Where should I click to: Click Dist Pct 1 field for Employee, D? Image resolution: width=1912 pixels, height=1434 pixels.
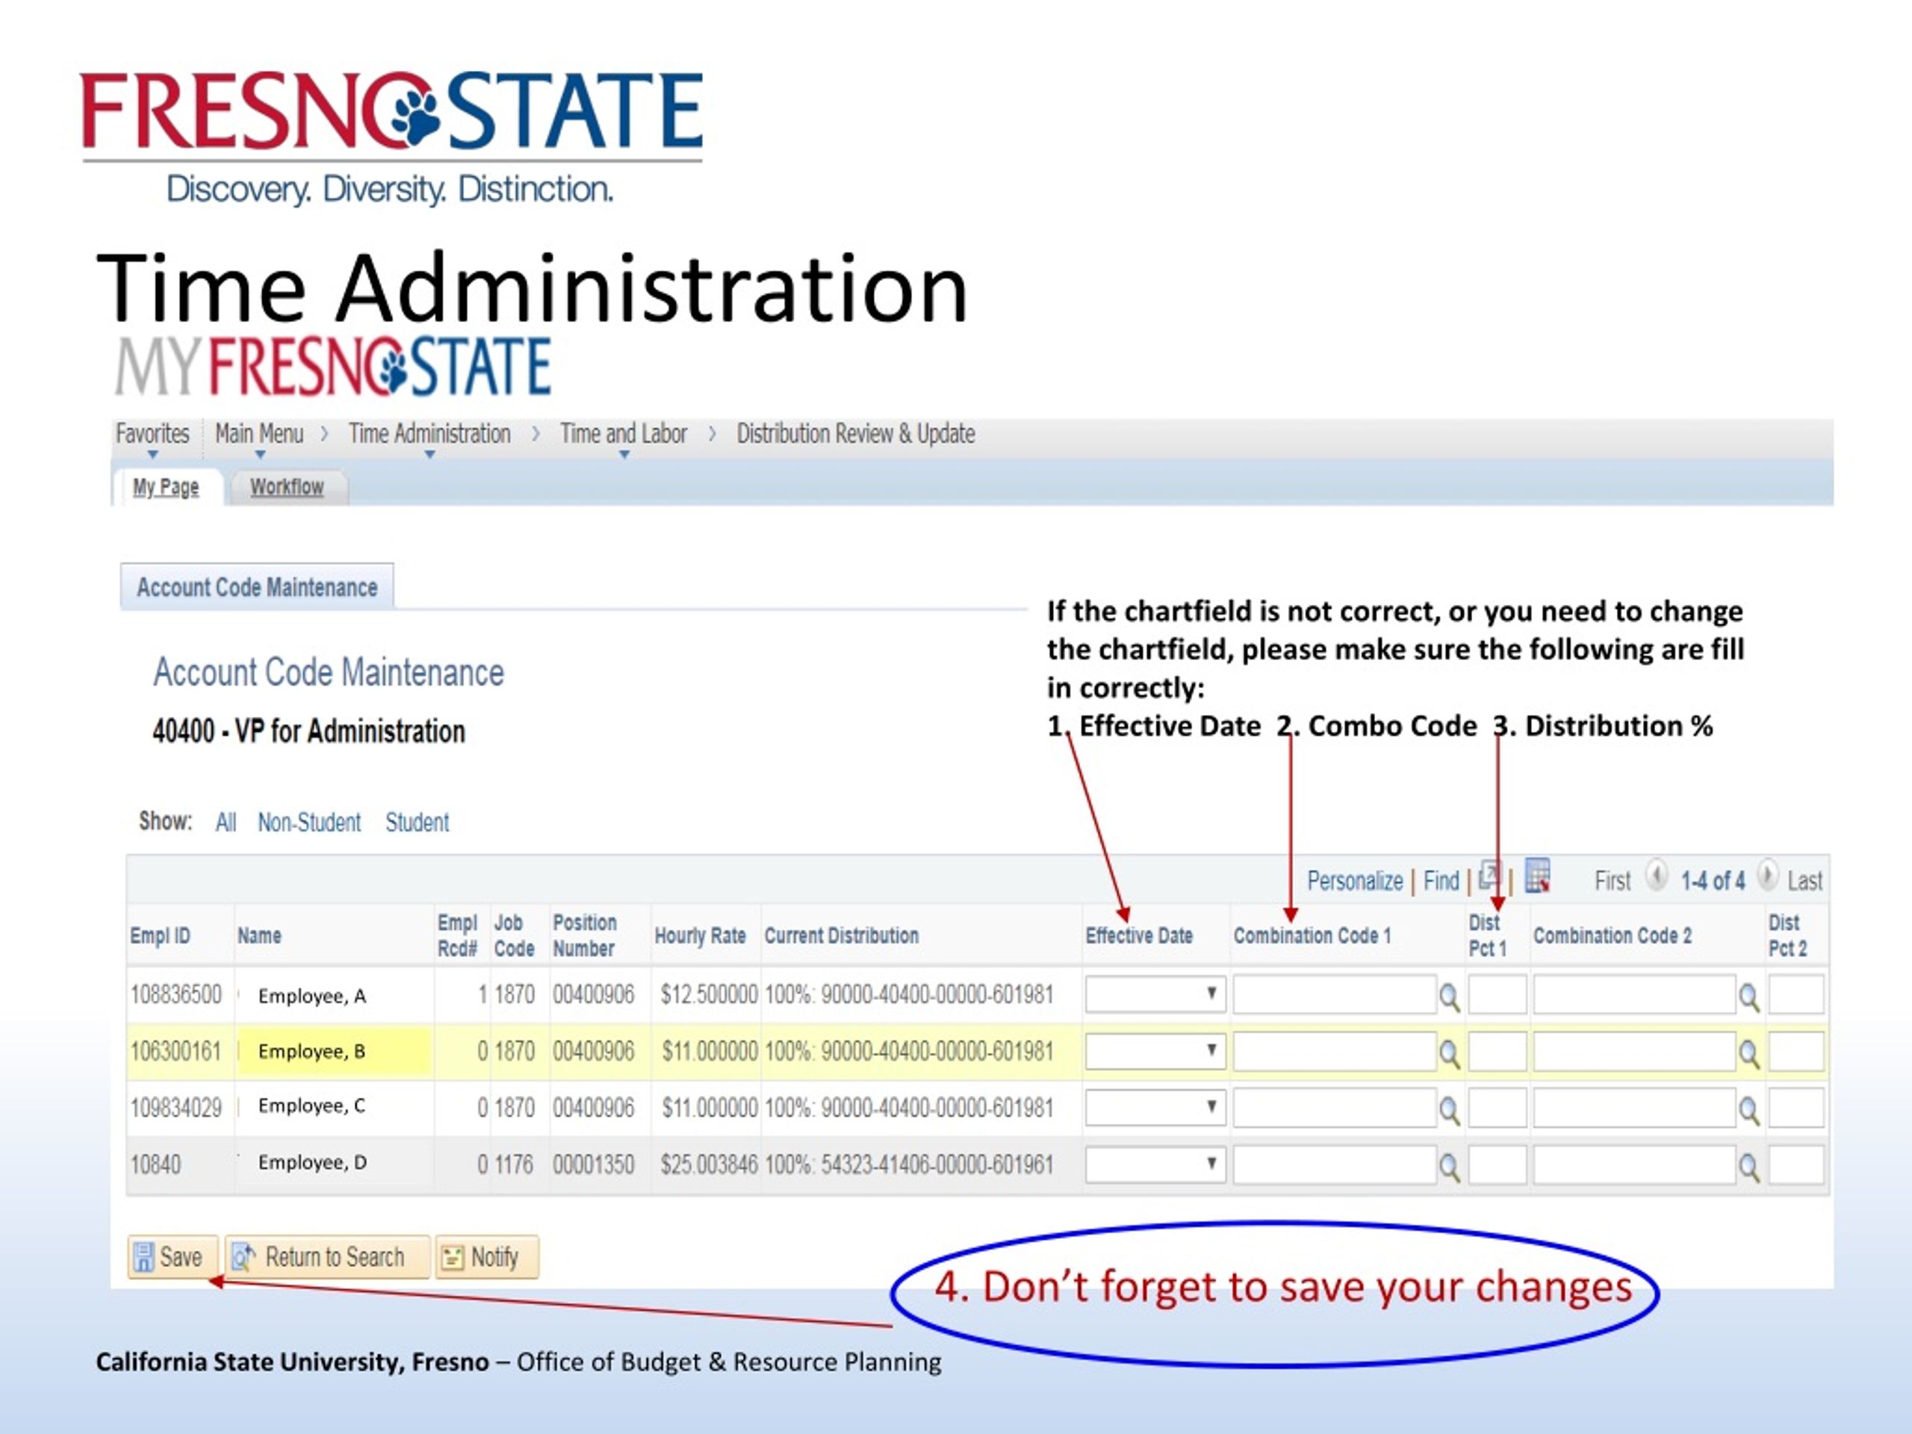tap(1498, 1164)
